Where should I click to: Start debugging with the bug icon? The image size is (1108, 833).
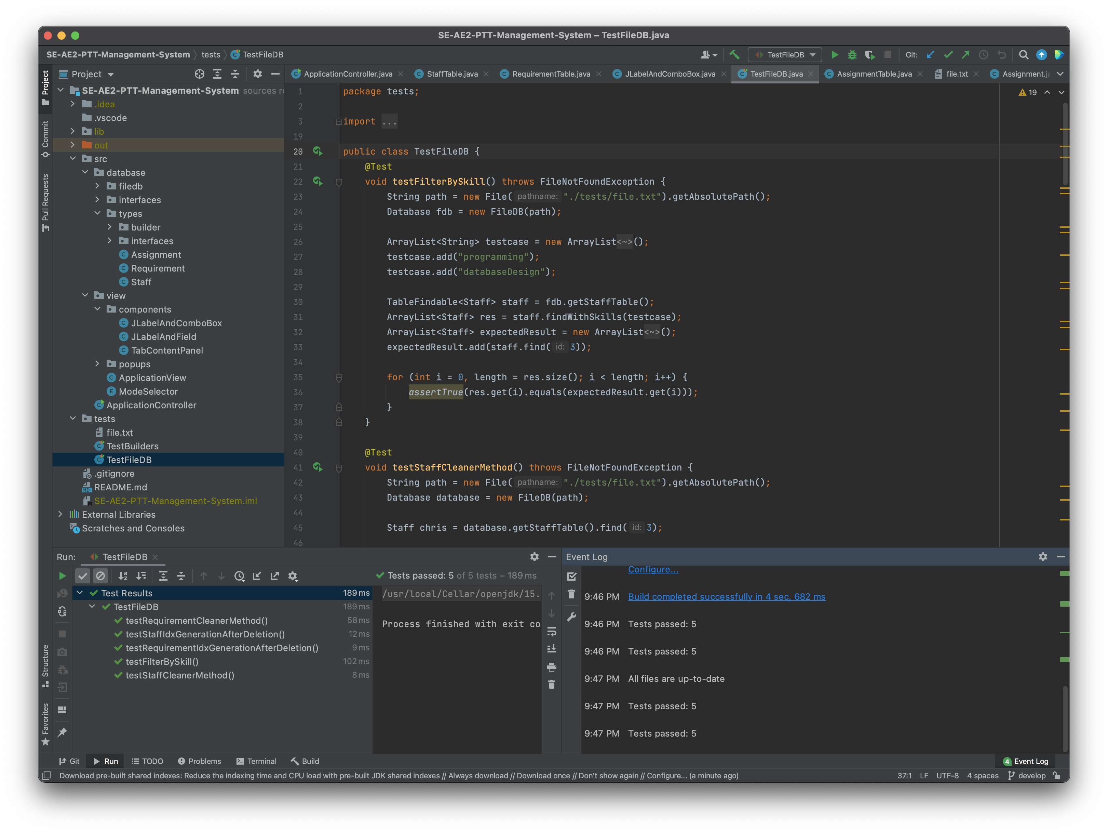click(852, 55)
